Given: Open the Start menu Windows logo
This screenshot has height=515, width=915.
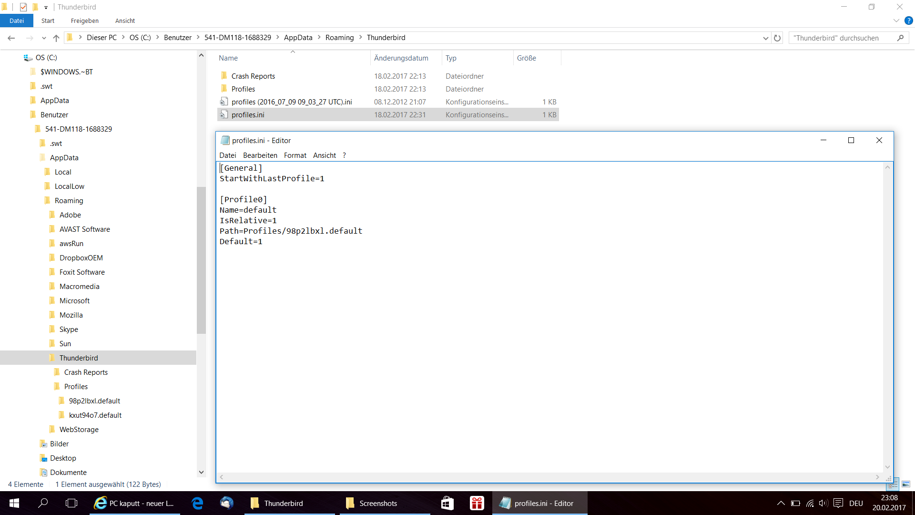Looking at the screenshot, I should [x=14, y=503].
